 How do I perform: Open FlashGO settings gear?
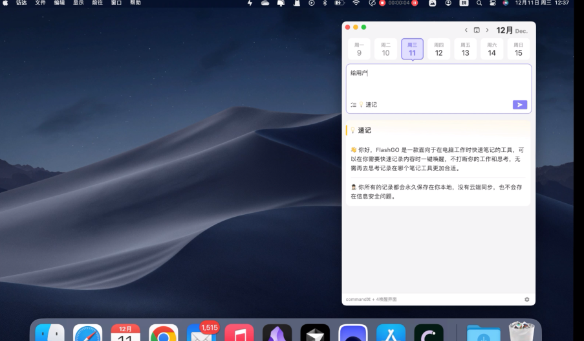click(x=526, y=300)
